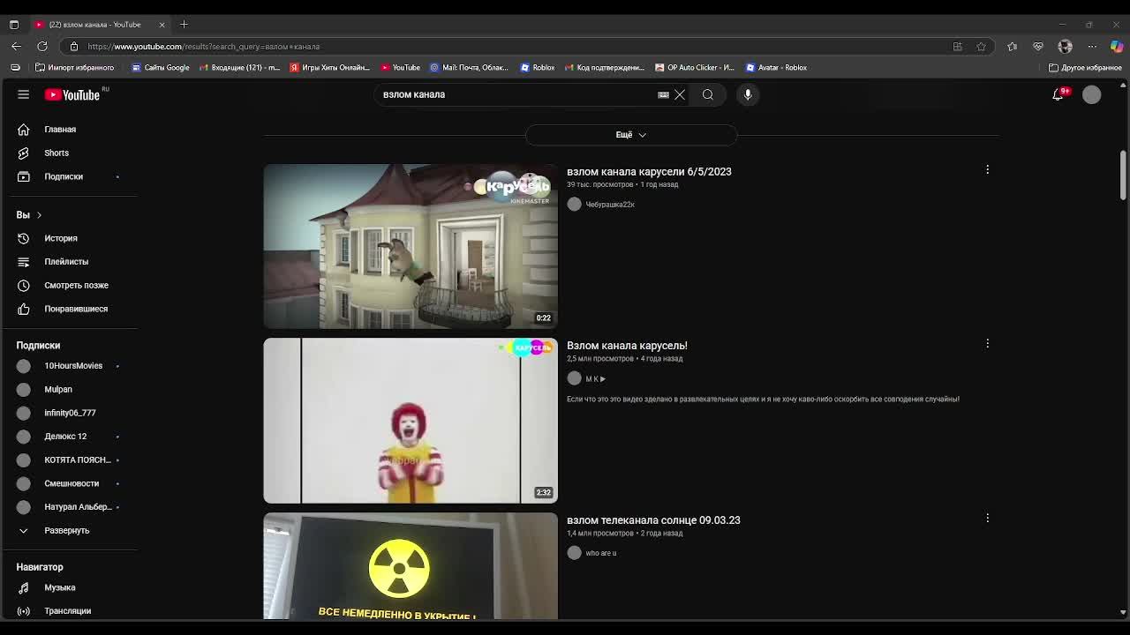Open the Roblox bookmark

click(538, 68)
